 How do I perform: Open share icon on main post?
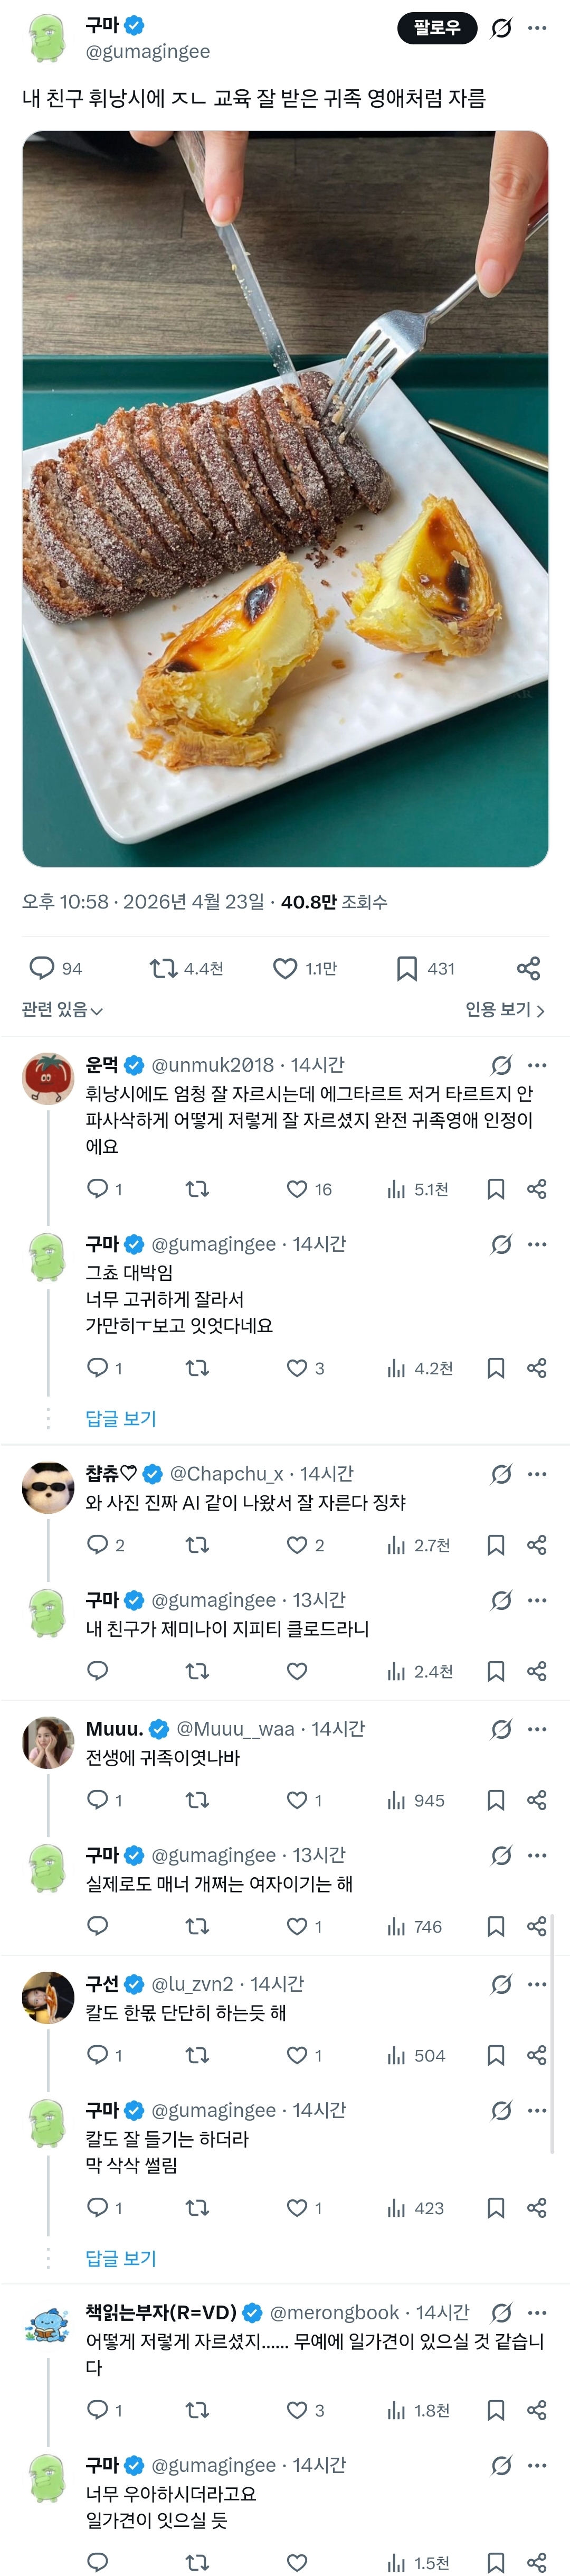pyautogui.click(x=528, y=967)
